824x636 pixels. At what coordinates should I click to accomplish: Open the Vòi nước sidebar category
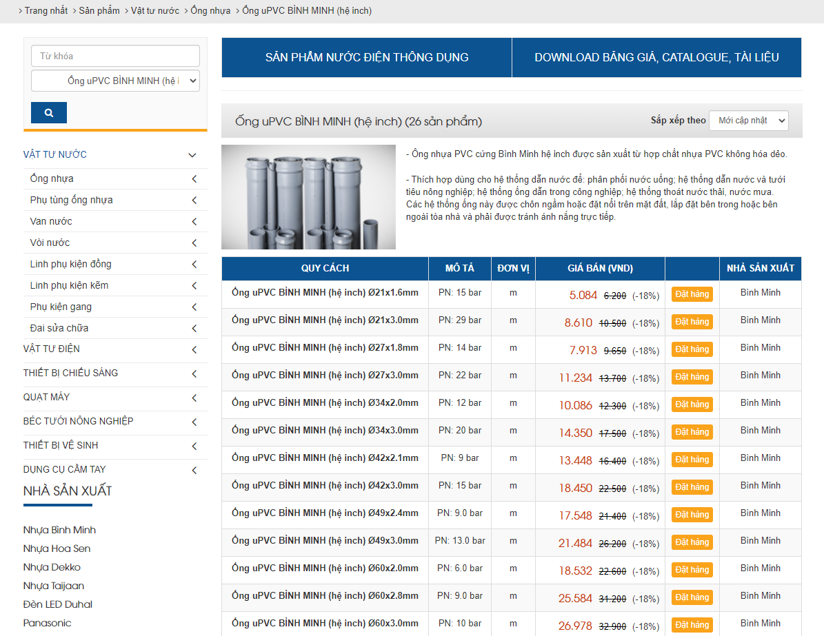[x=50, y=243]
